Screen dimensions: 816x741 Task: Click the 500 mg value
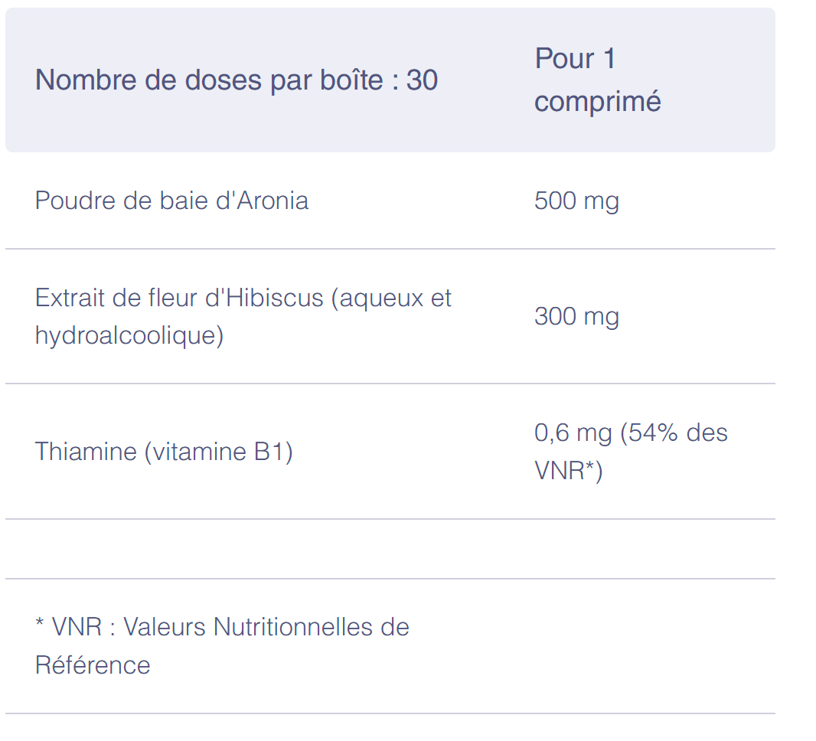(576, 201)
